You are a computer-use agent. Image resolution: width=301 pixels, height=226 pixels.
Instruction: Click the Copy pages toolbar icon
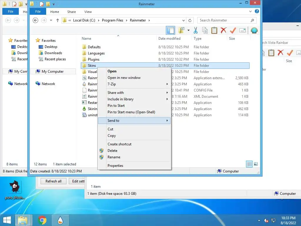point(205,30)
